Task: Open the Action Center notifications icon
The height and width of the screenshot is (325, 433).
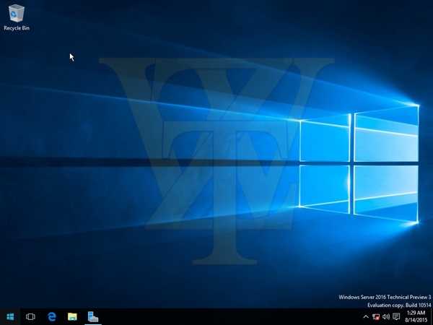Action: 396,317
